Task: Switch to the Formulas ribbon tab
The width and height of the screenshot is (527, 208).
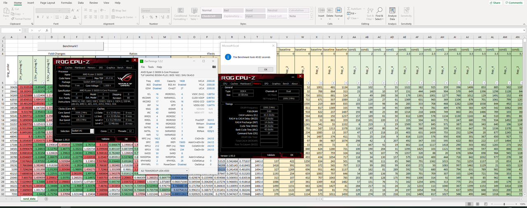Action: coord(66,2)
